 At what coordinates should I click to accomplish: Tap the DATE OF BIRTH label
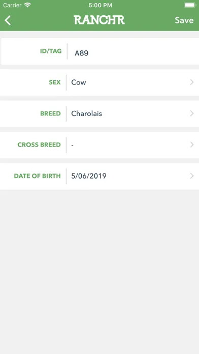click(x=38, y=176)
